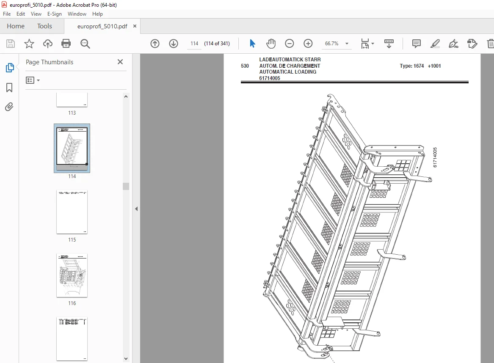This screenshot has height=363, width=494.
Task: Open the zoom level dropdown arrow
Action: click(347, 44)
